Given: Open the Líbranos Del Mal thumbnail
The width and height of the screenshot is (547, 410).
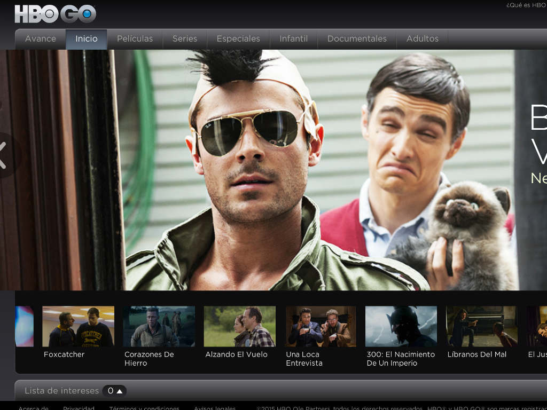Looking at the screenshot, I should tap(482, 326).
